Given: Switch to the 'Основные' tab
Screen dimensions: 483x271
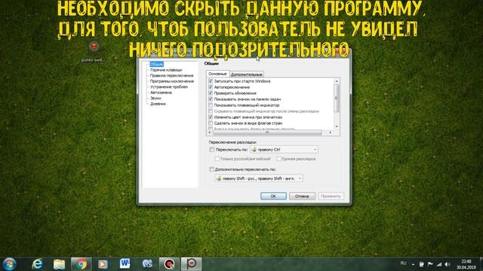Looking at the screenshot, I should [x=217, y=74].
